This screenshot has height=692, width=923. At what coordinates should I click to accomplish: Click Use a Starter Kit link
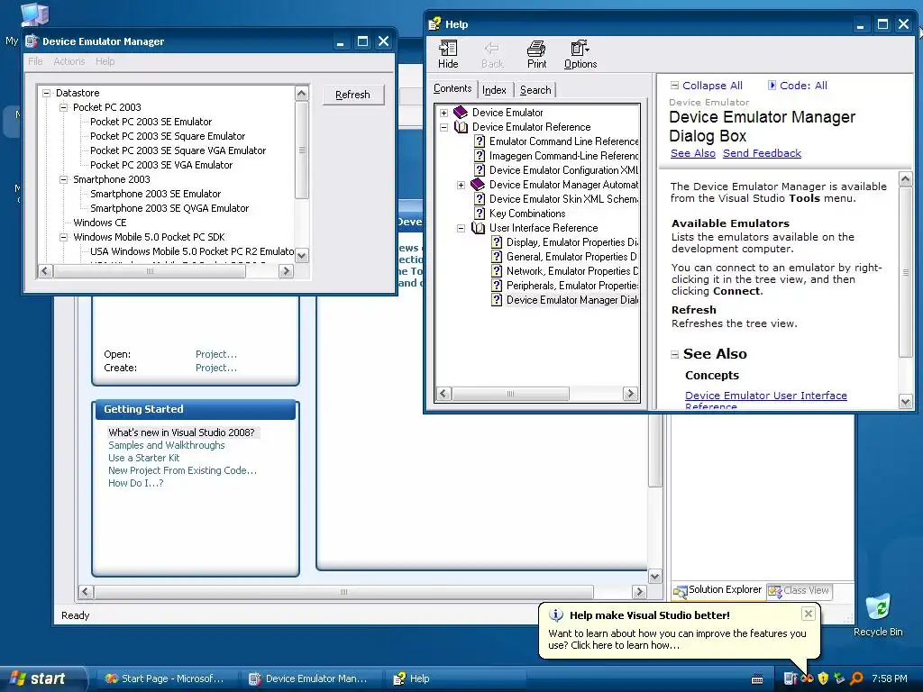coord(143,458)
